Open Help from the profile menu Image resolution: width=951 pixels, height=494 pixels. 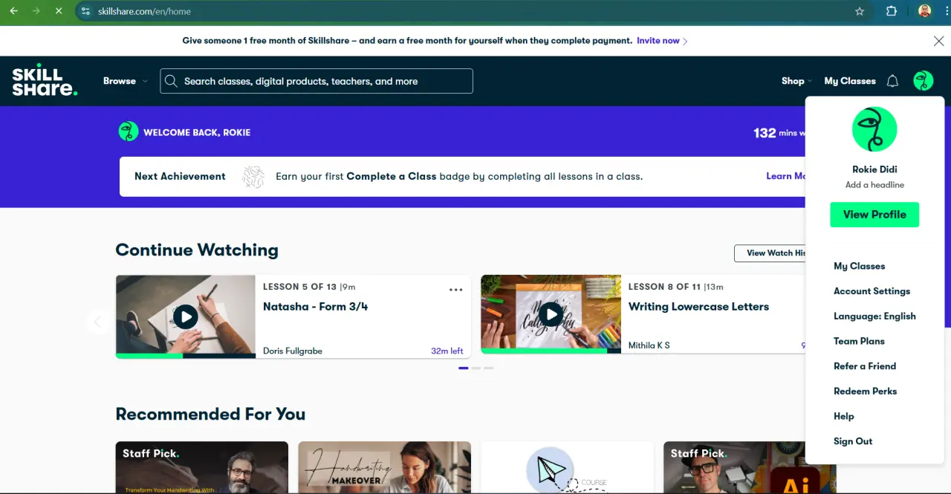[x=843, y=416]
